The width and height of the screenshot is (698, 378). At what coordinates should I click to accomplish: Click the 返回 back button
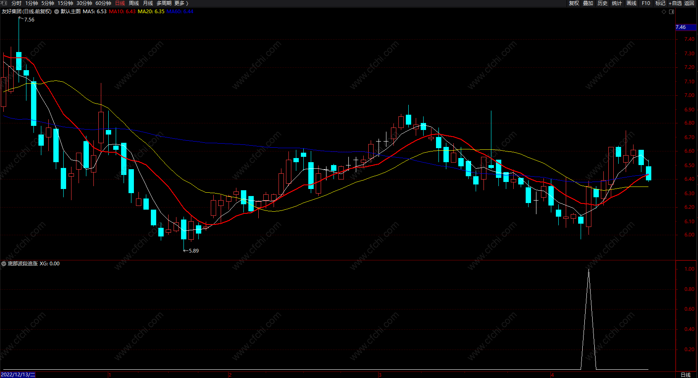coord(689,3)
